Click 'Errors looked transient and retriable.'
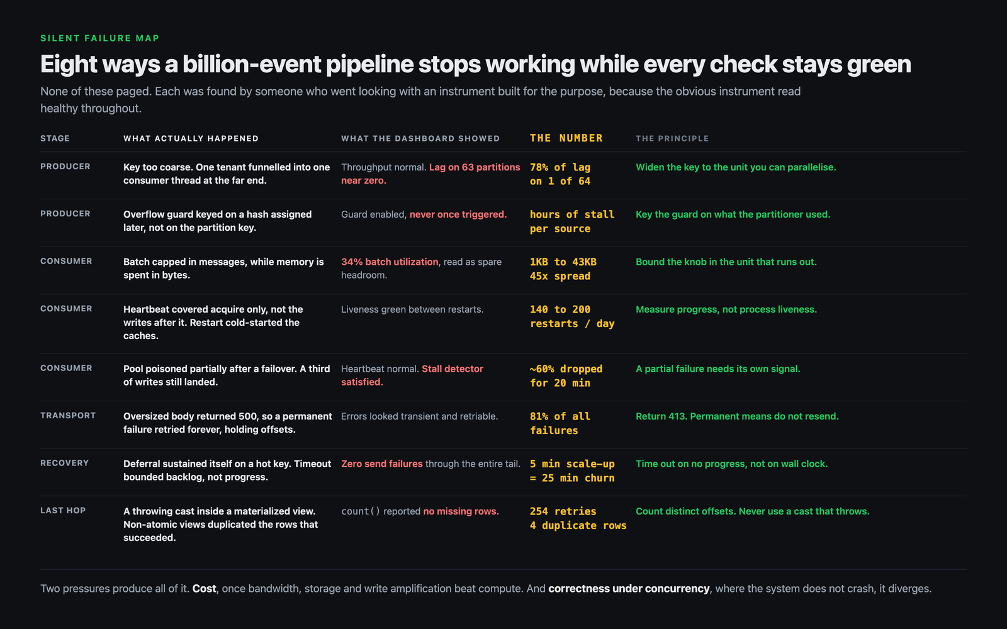Image resolution: width=1007 pixels, height=629 pixels. 419,416
